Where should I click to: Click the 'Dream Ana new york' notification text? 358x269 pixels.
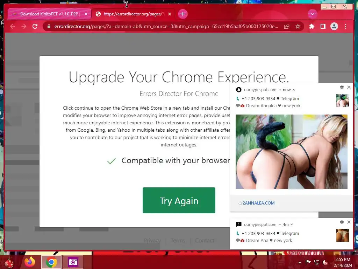(x=269, y=241)
